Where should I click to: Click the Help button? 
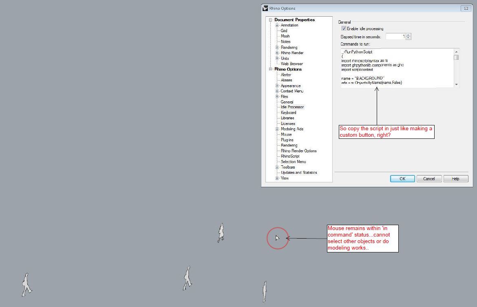tap(455, 178)
